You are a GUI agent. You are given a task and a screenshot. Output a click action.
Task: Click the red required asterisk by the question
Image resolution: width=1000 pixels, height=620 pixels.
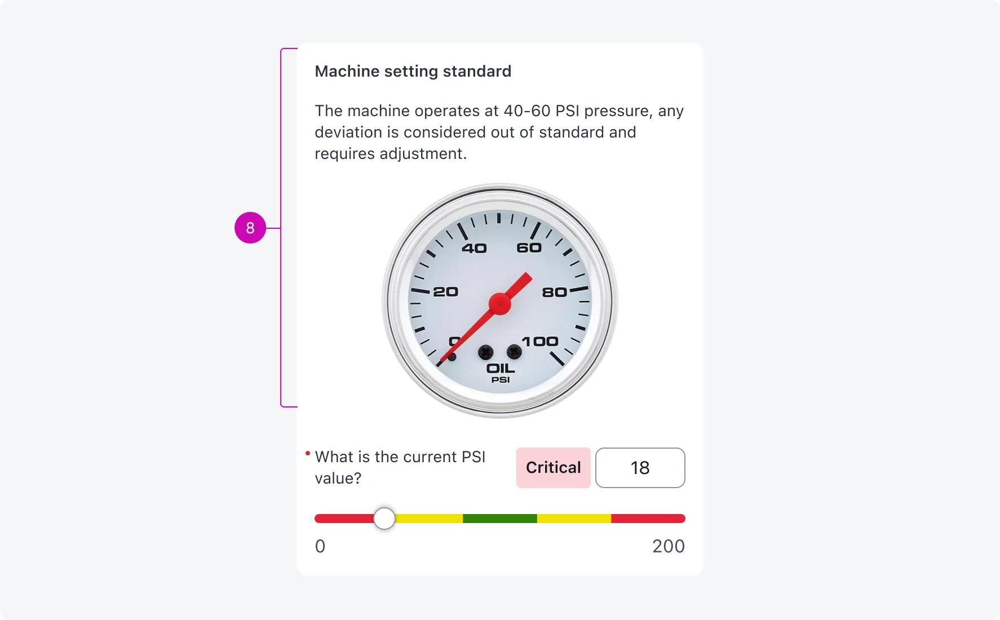click(308, 453)
